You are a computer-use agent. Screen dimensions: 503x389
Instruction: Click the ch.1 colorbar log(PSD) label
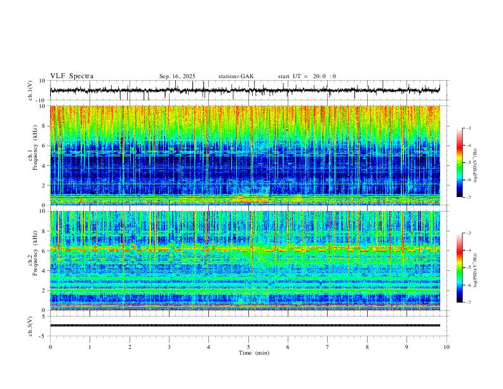[476, 165]
